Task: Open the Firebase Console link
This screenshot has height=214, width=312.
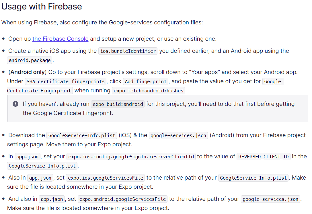Action: point(60,39)
